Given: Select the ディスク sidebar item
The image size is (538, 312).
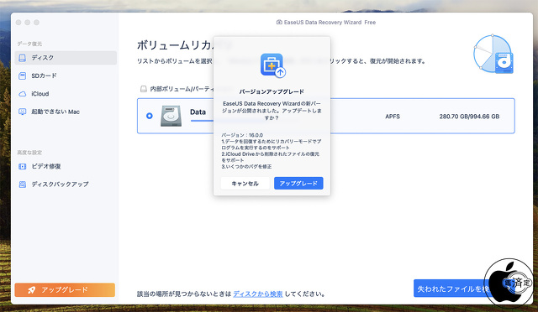Looking at the screenshot, I should point(66,58).
